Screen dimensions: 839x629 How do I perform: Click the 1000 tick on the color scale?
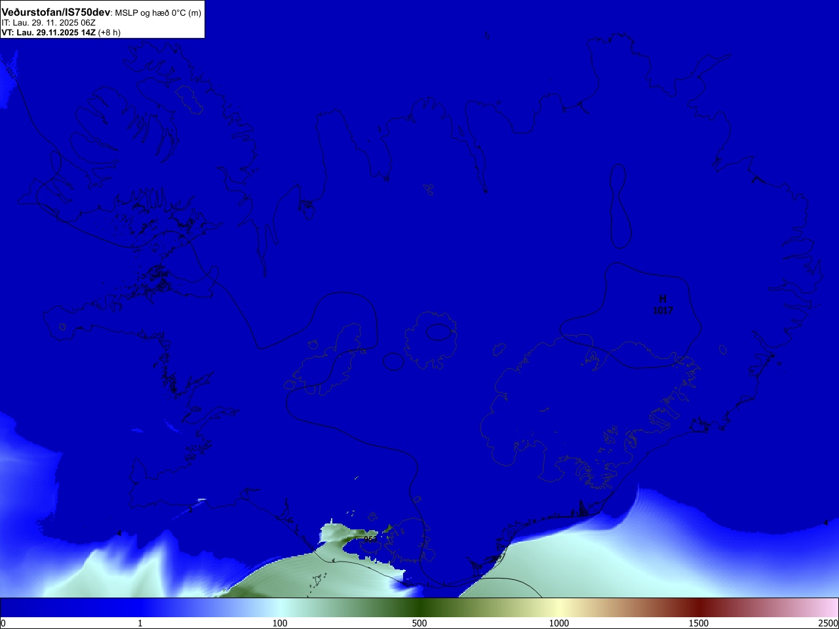(x=559, y=623)
